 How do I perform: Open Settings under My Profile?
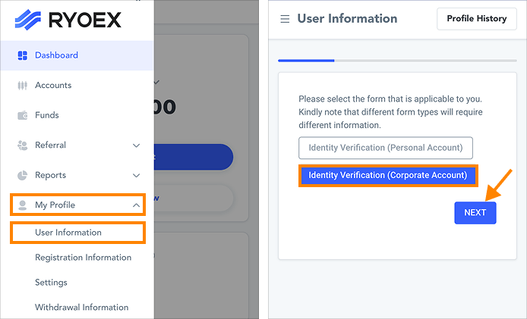pos(51,283)
